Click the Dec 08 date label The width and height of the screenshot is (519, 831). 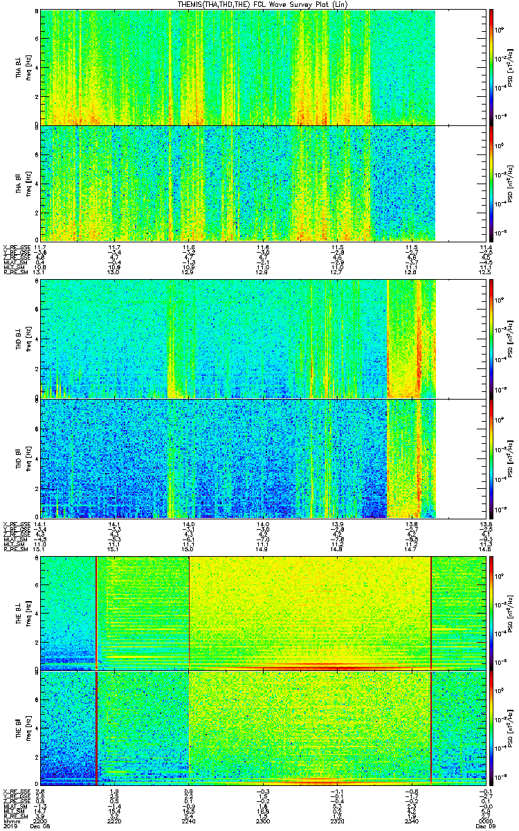click(42, 825)
